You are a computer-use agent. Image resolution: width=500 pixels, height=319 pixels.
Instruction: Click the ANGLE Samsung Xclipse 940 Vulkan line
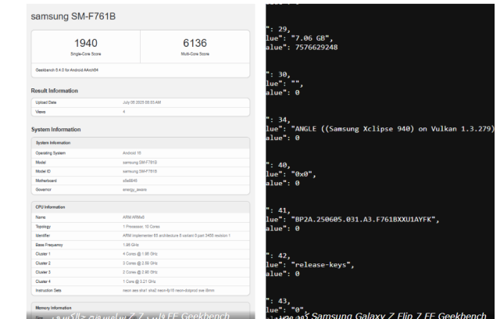(380, 129)
